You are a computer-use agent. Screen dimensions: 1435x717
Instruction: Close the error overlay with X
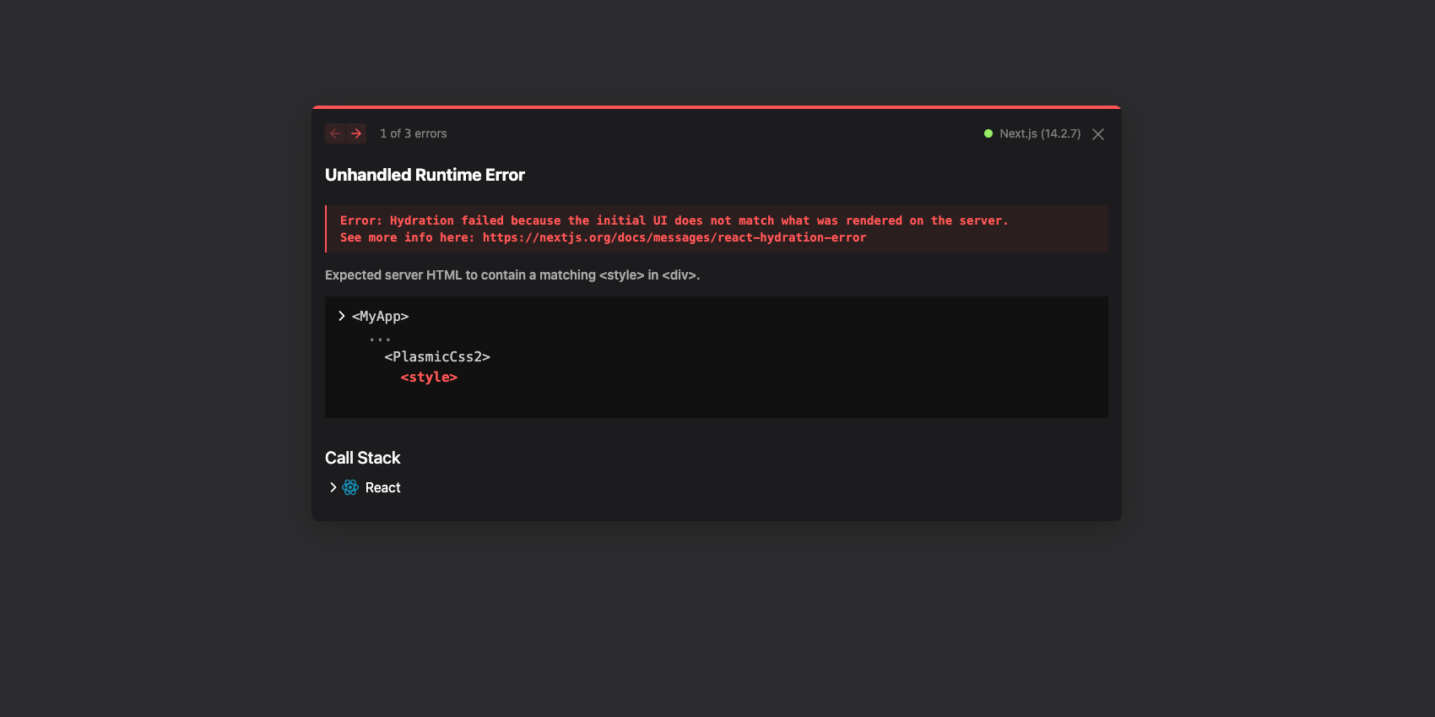1097,134
